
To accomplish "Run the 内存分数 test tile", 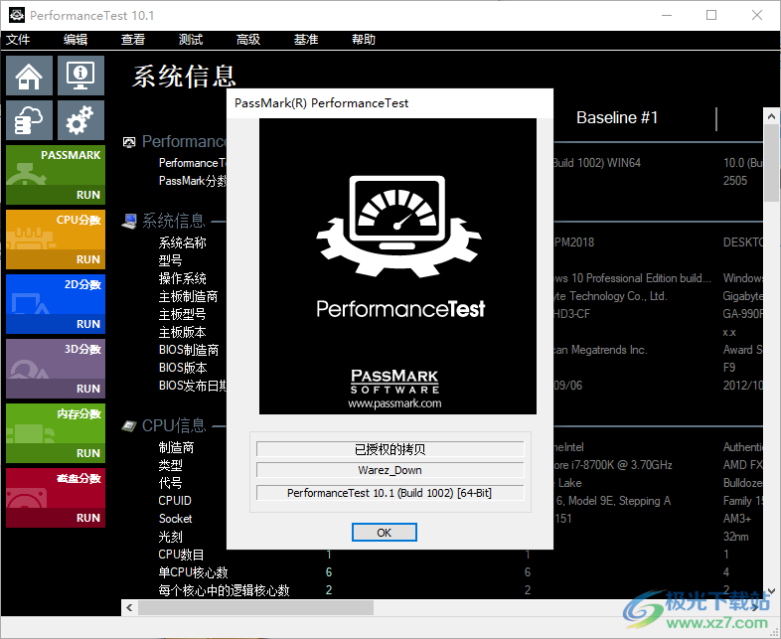I will tap(56, 433).
